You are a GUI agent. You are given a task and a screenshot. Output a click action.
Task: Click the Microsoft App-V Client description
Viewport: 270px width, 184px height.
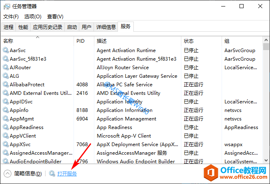pyautogui.click(x=124, y=136)
